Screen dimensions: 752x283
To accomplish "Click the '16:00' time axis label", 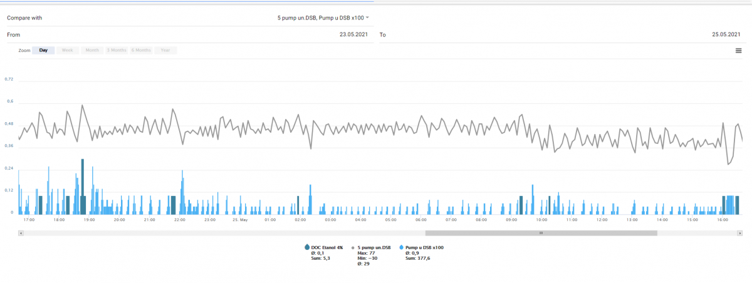I will click(723, 220).
